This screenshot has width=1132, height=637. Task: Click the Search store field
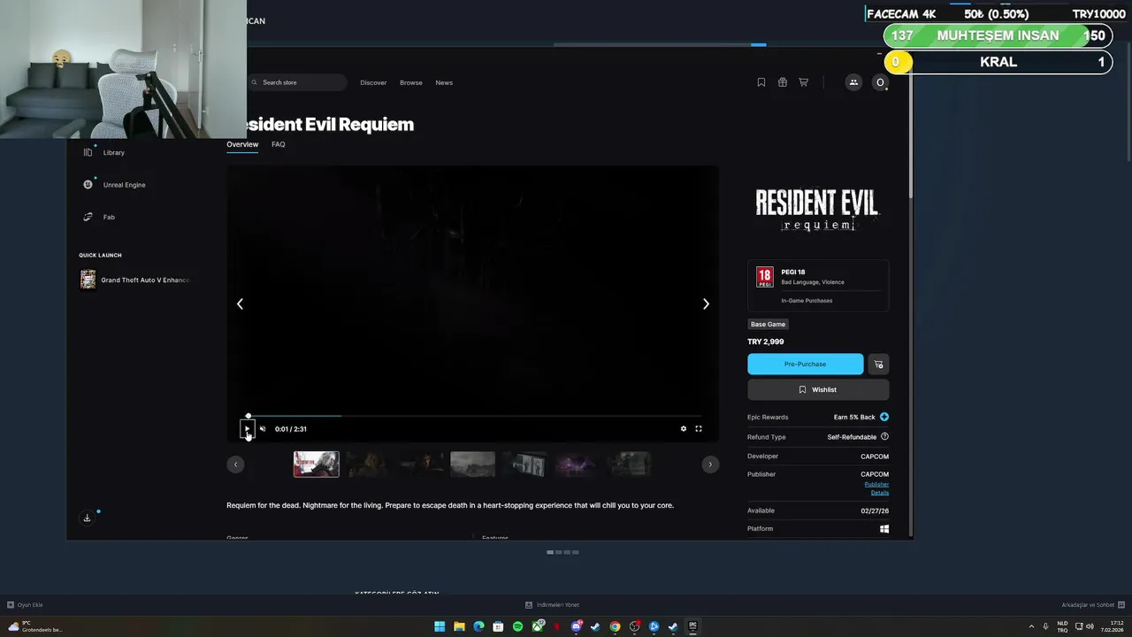click(x=297, y=82)
